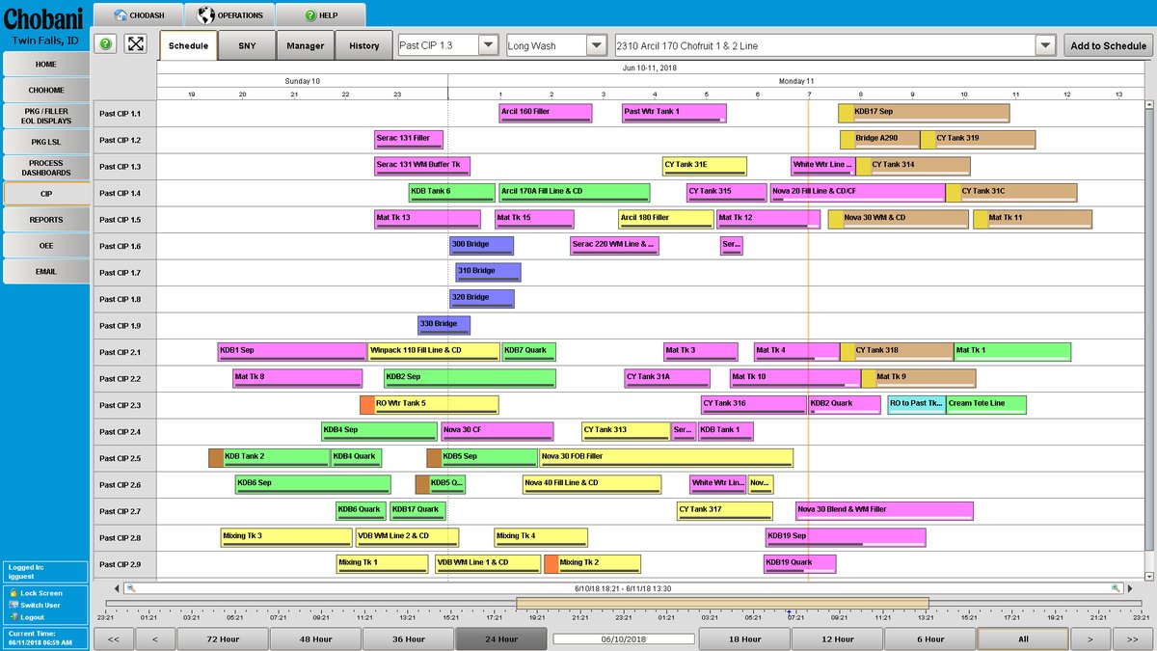Select the Nova 30 FOB Filler block

click(665, 458)
